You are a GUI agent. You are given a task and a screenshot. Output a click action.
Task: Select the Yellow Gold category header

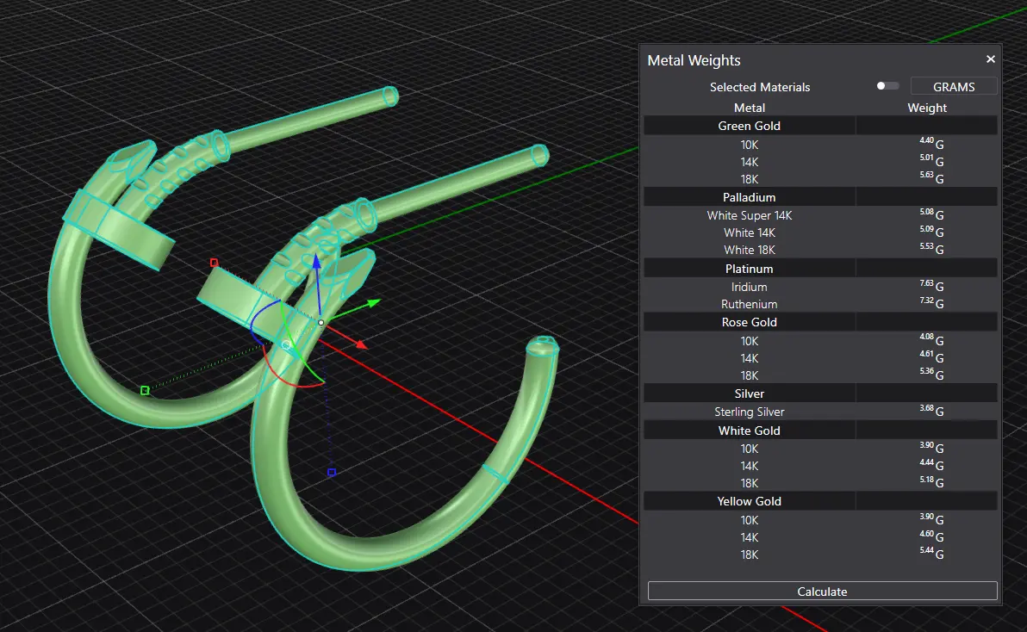(749, 501)
